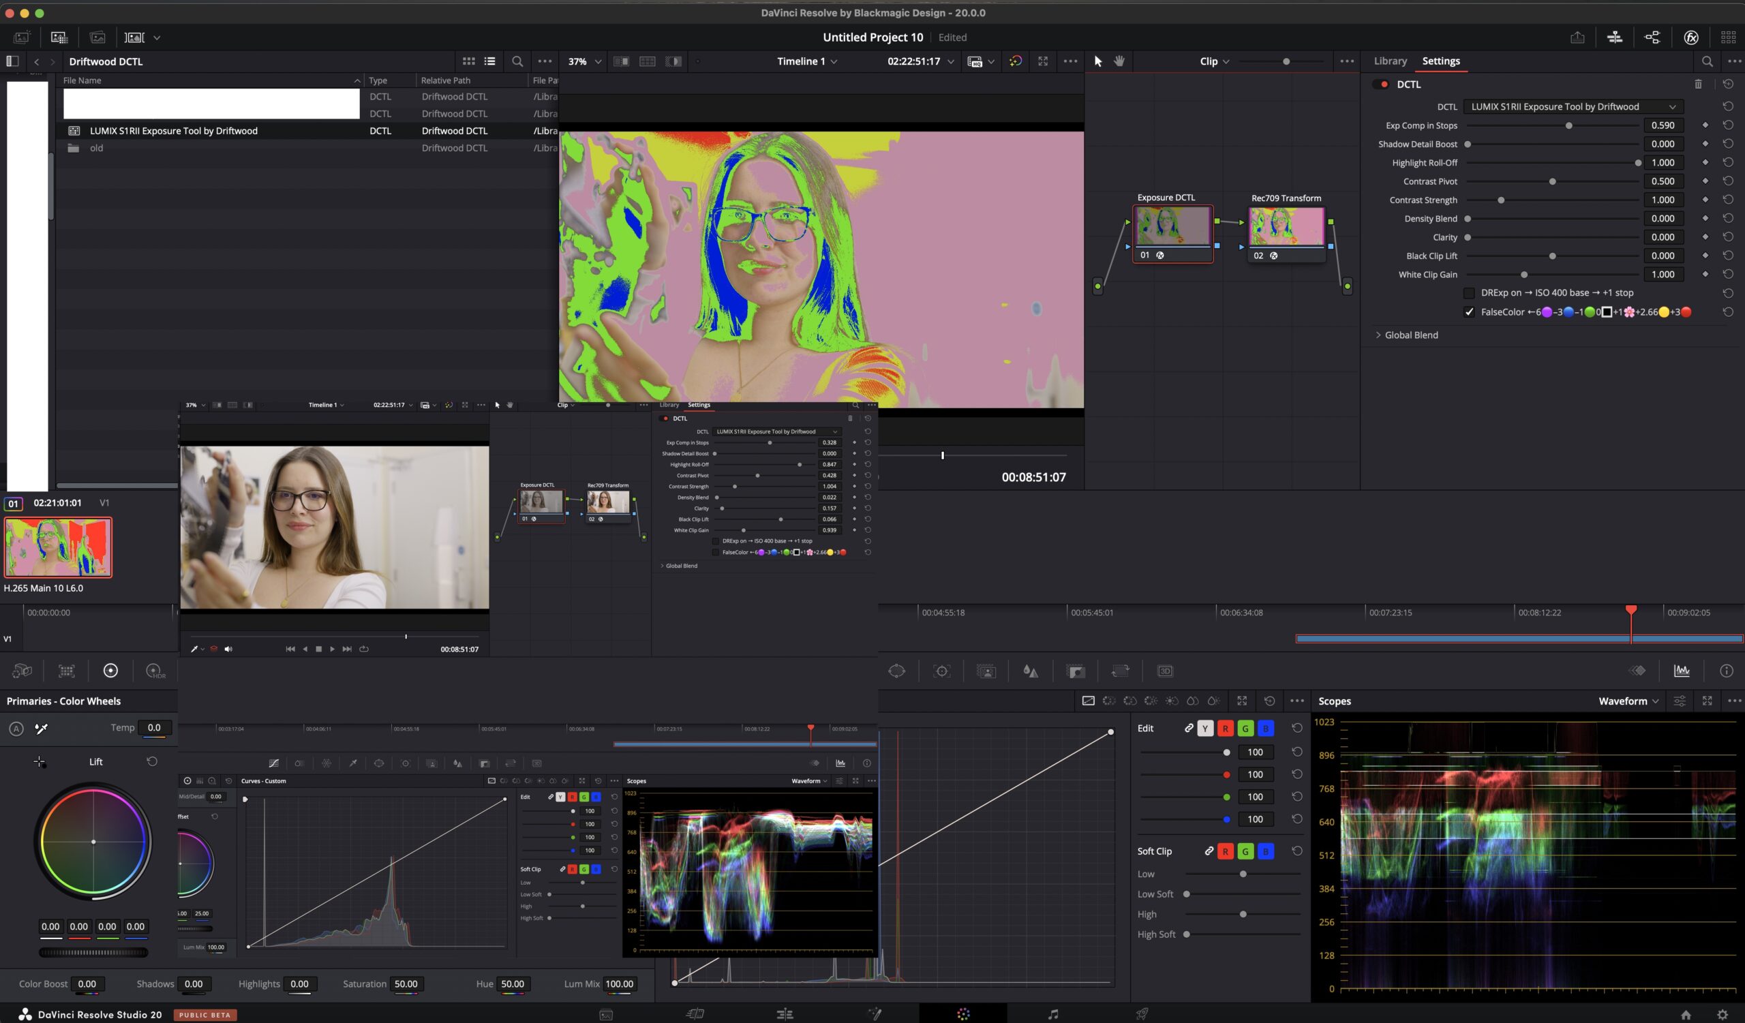Open the DCTL file selection dropdown

(x=1573, y=106)
